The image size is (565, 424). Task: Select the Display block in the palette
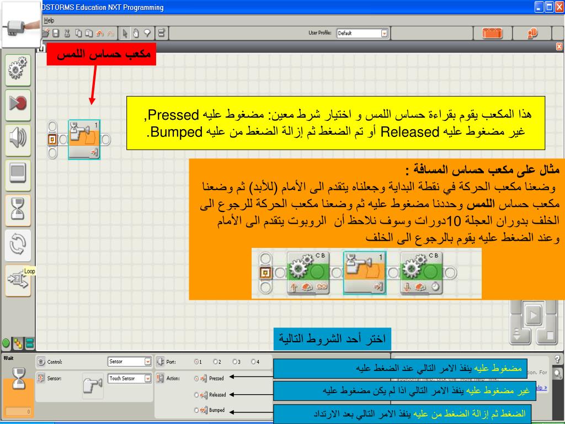click(x=18, y=175)
